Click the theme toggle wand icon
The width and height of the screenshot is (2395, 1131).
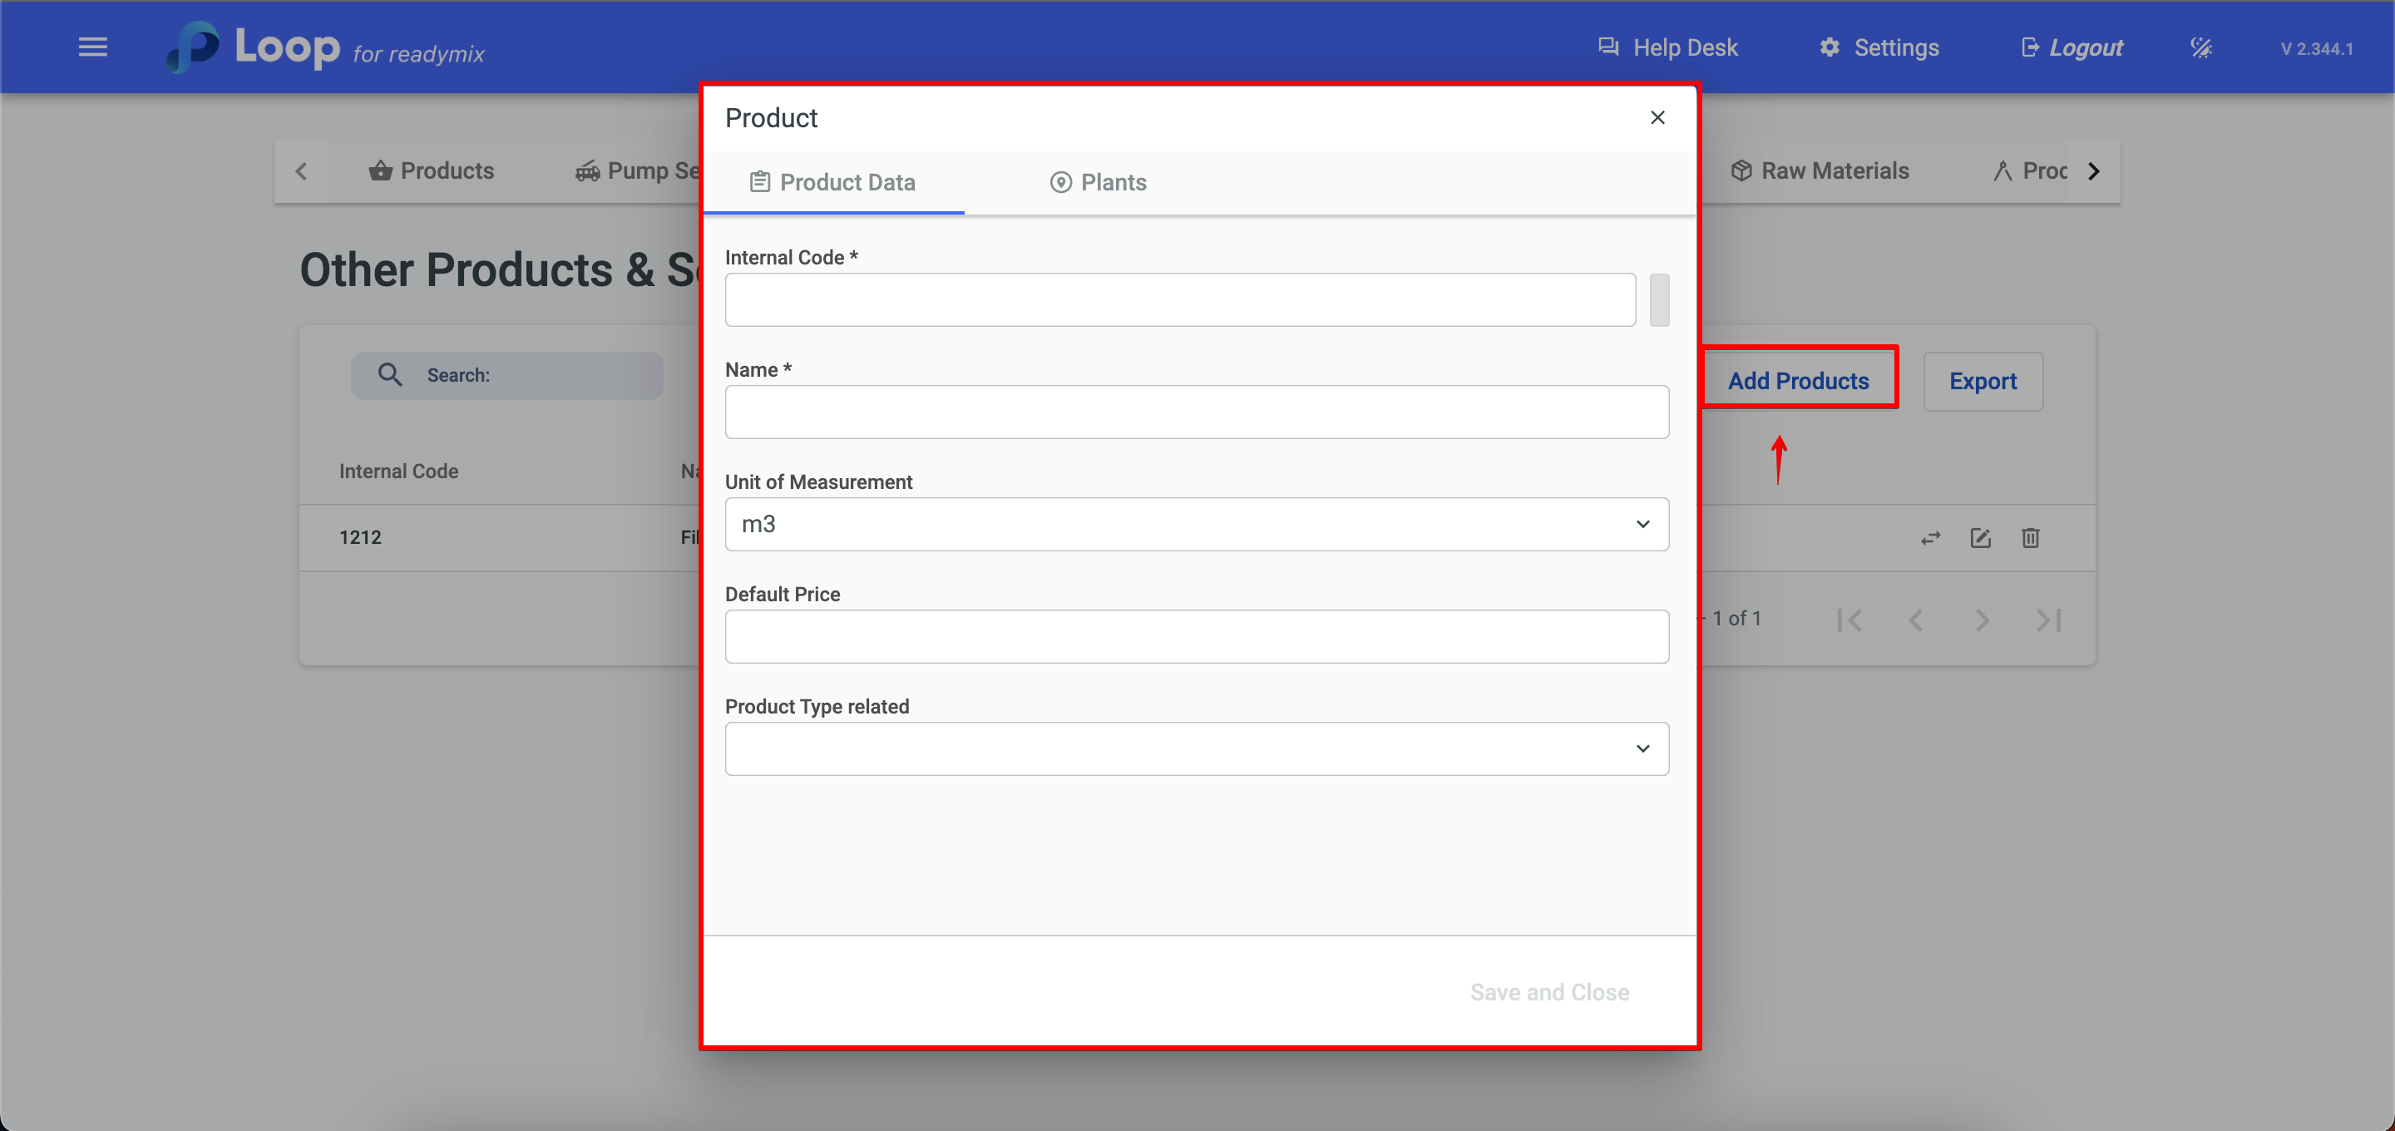[x=2200, y=47]
